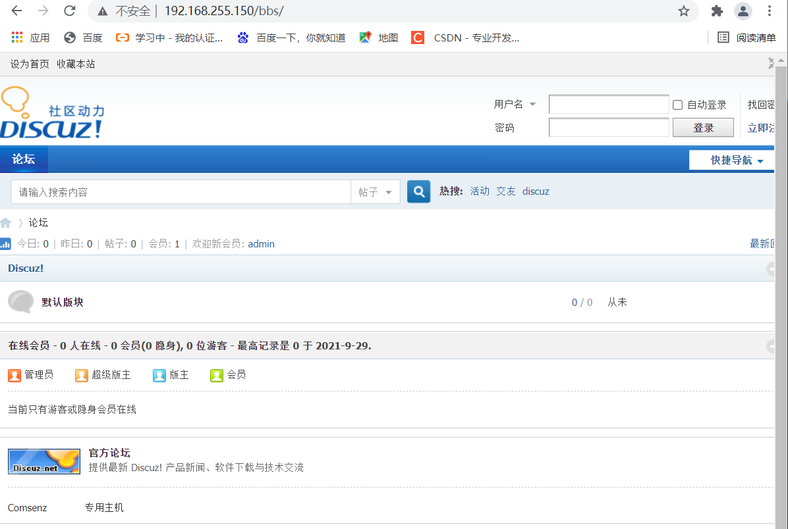Open the new member admin profile link

pos(261,244)
